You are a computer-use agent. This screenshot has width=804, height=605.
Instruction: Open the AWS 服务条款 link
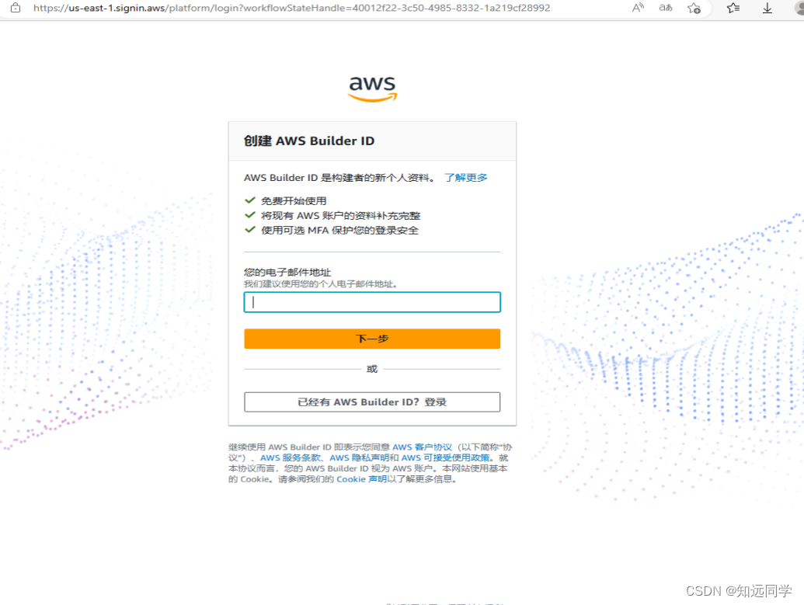point(291,458)
